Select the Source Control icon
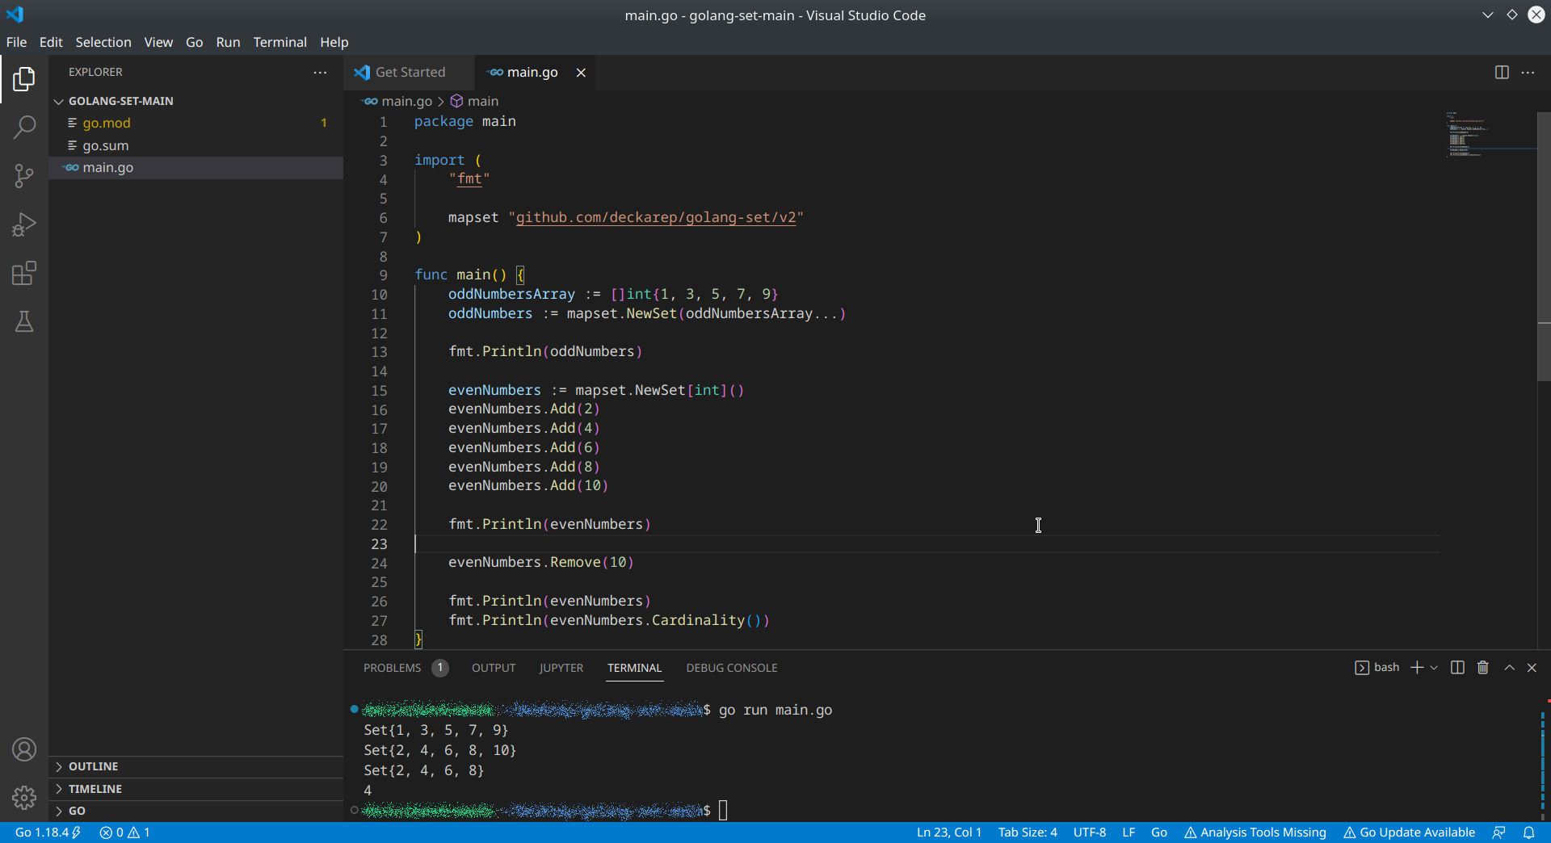 click(x=24, y=176)
